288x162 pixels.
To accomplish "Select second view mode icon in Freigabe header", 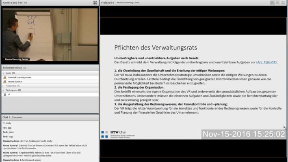I will (277, 2).
